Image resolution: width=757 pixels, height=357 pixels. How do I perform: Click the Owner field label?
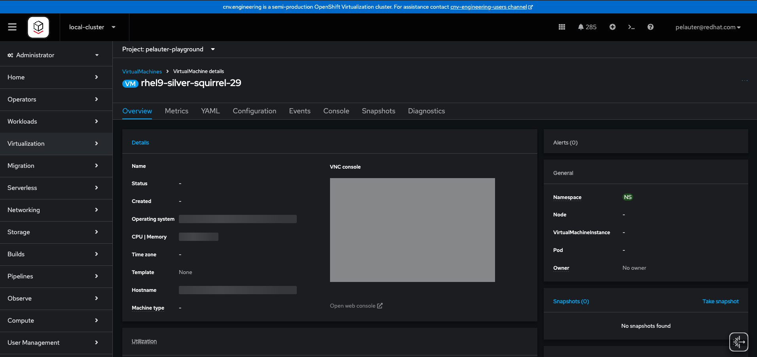coord(561,268)
